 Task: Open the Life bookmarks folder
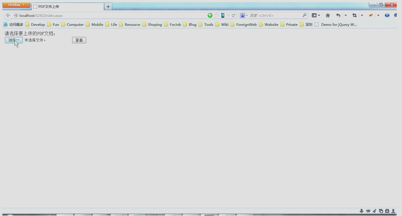coord(111,25)
